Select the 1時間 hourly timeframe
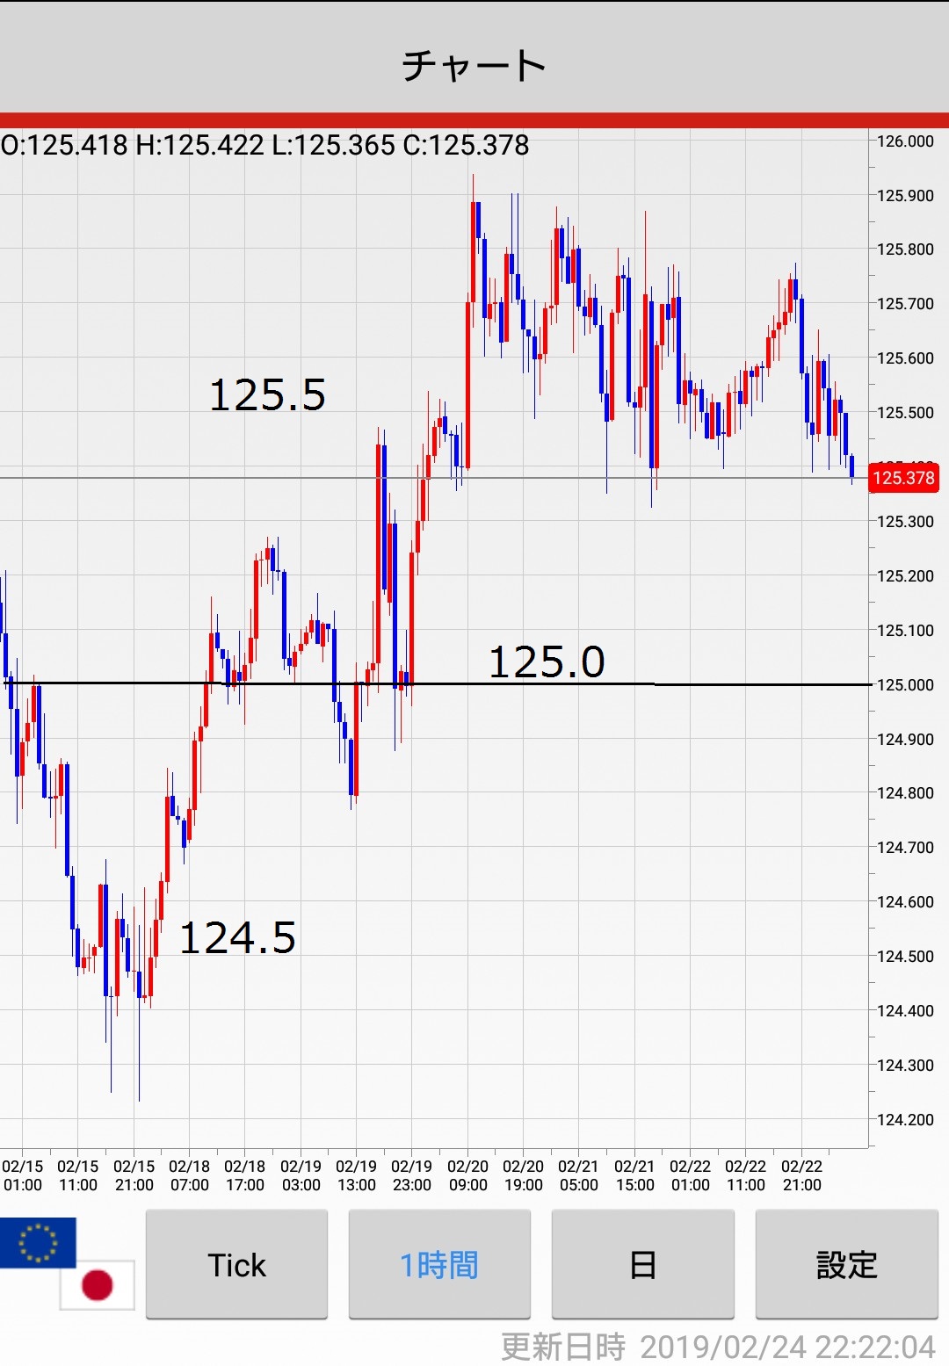The height and width of the screenshot is (1366, 949). point(439,1265)
